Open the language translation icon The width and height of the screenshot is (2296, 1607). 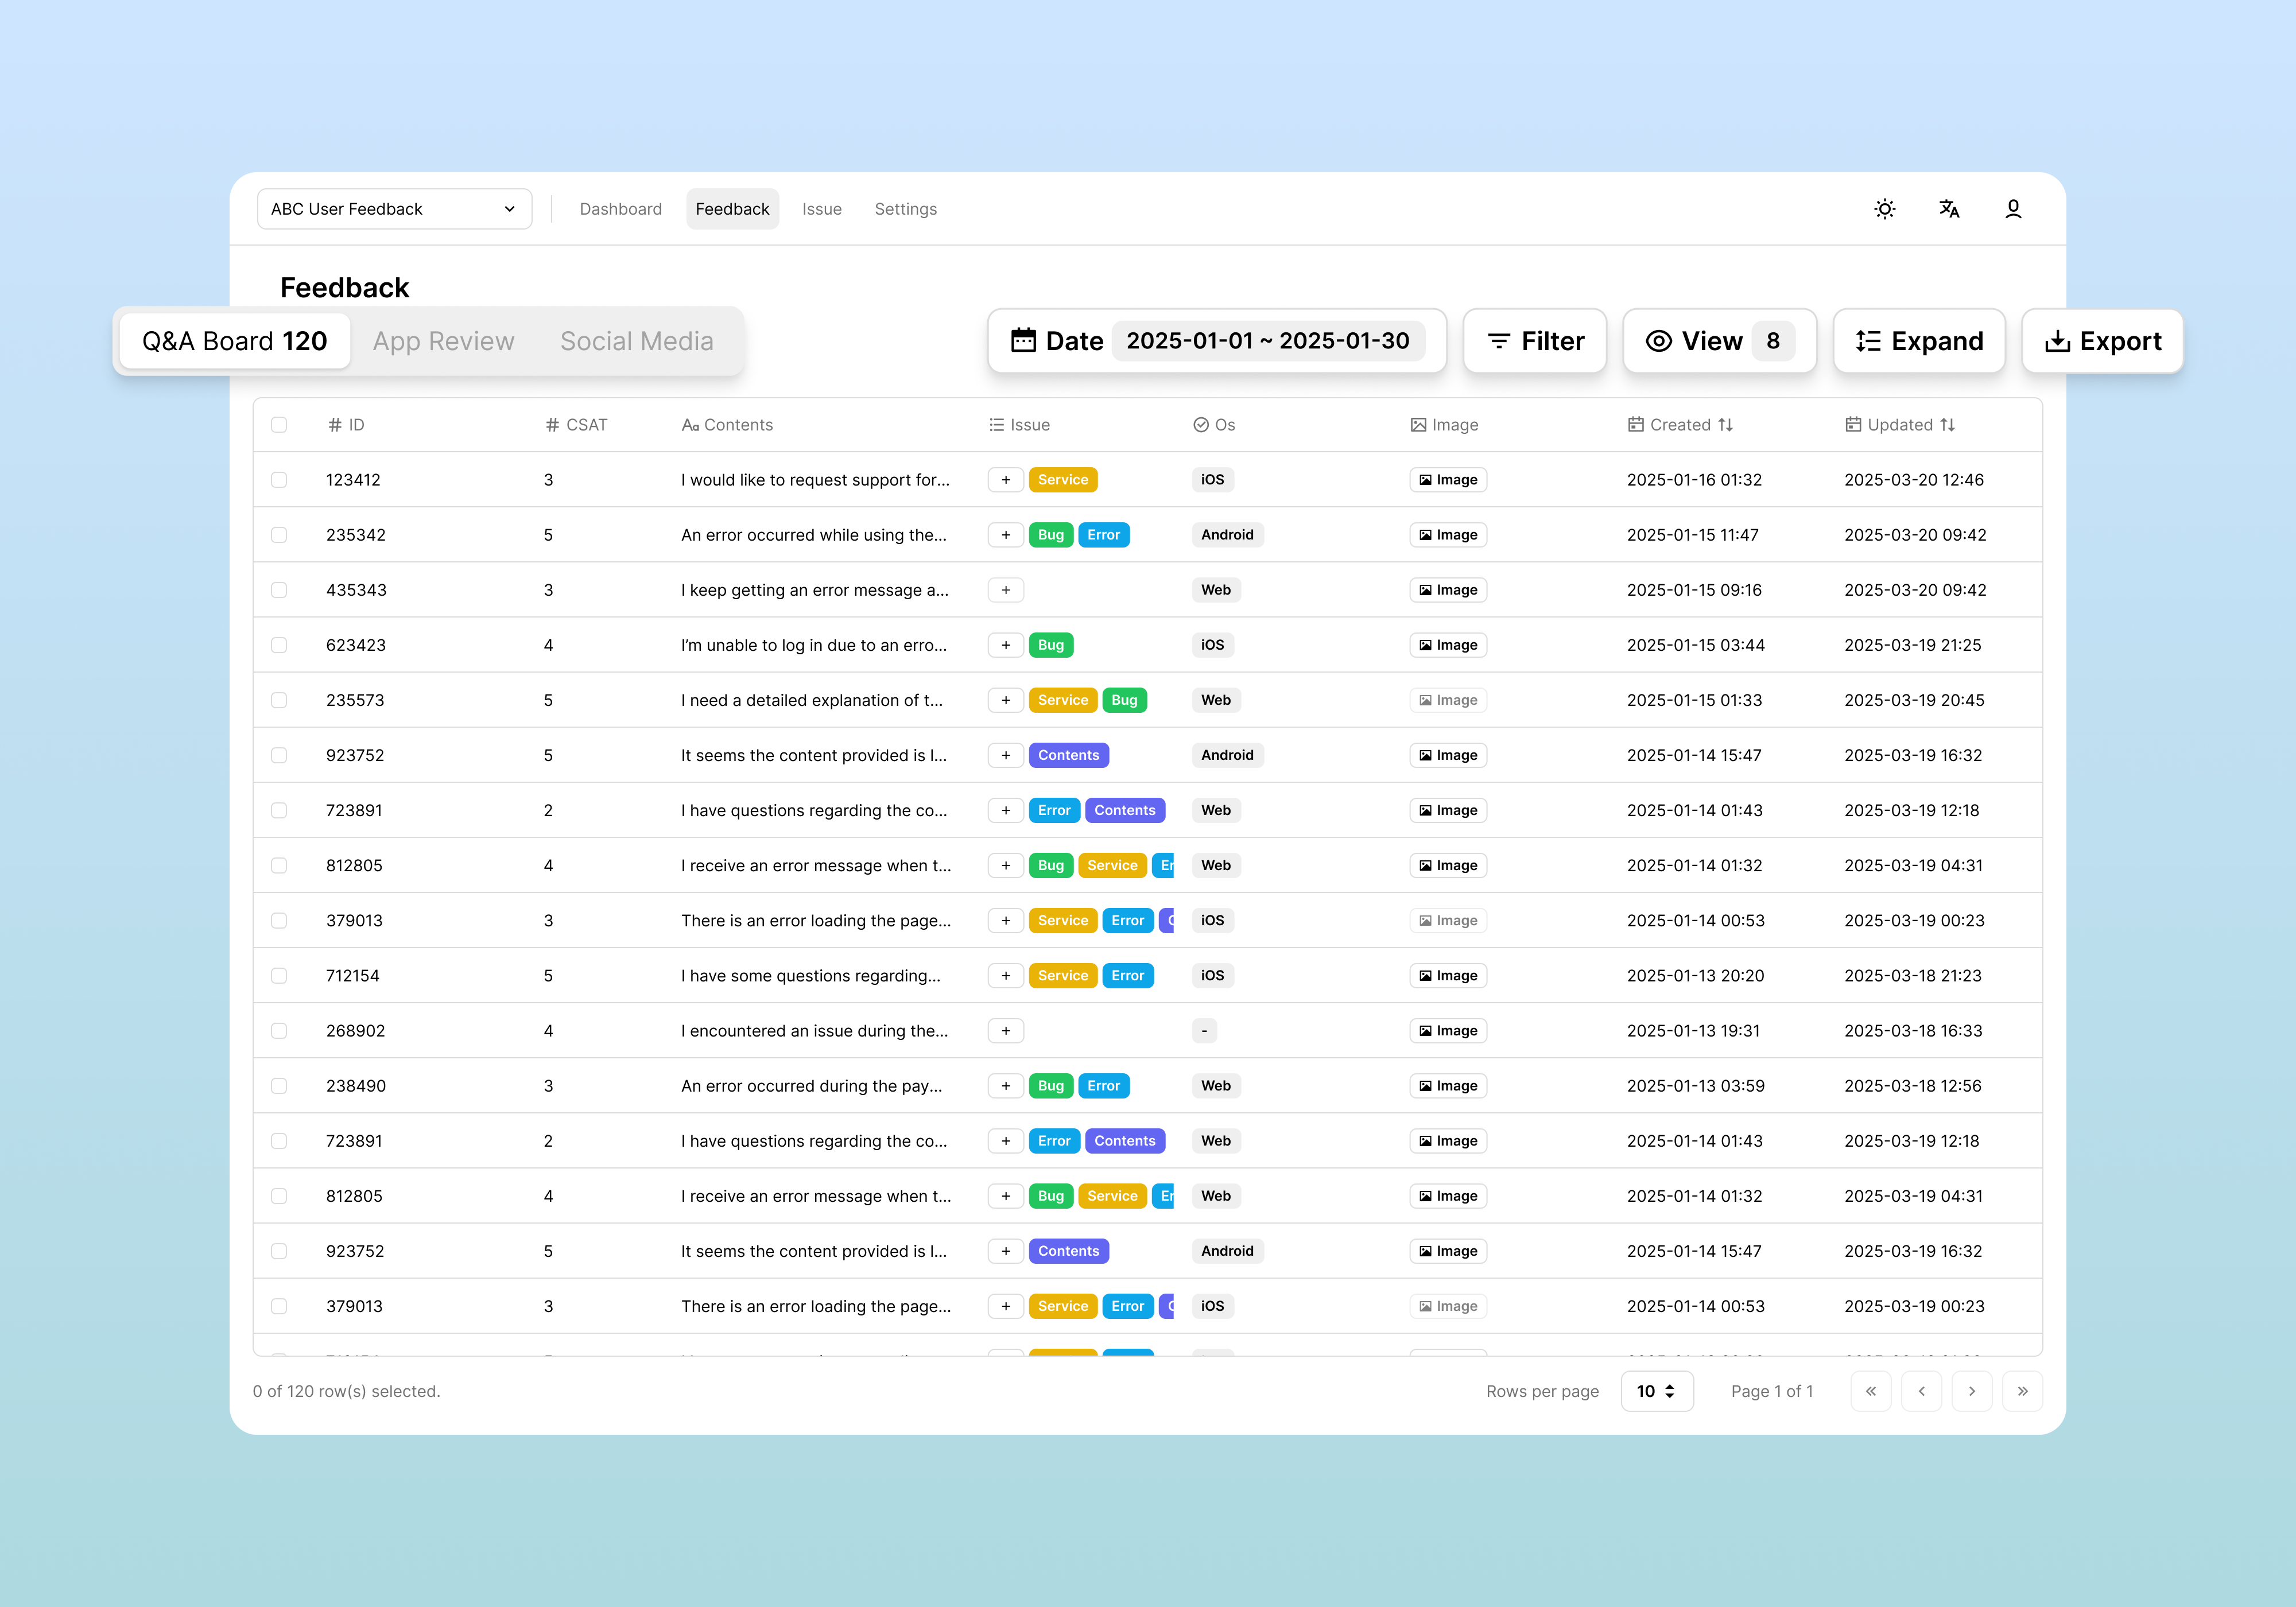click(1949, 209)
